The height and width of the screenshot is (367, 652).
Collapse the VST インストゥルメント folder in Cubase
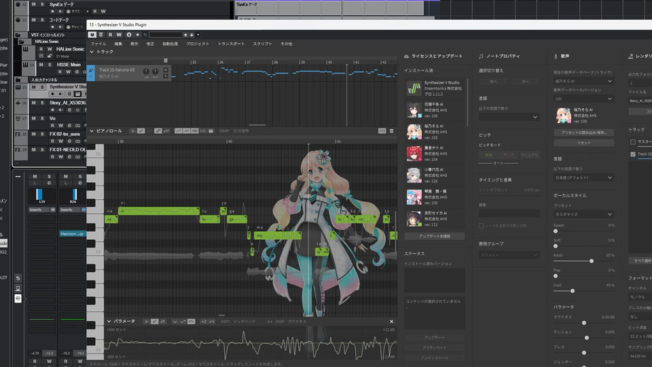coord(18,35)
